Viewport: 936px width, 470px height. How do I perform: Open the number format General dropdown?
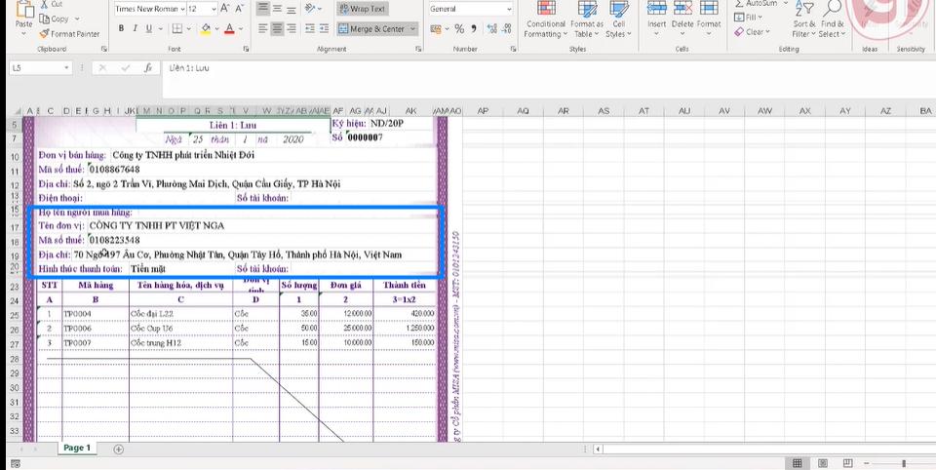click(x=509, y=9)
